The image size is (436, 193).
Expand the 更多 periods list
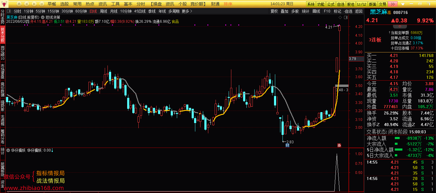[187, 11]
